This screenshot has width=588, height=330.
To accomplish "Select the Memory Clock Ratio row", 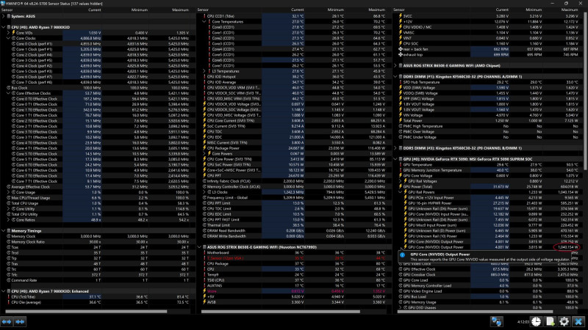I will pyautogui.click(x=98, y=242).
